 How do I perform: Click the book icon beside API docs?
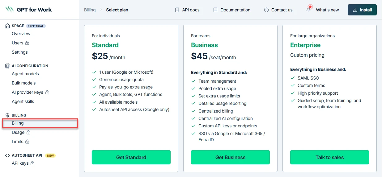pos(177,10)
